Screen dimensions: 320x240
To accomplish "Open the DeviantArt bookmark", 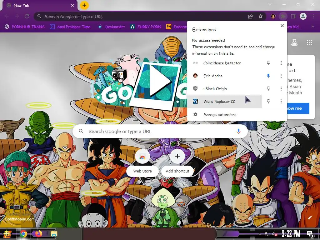I will pos(112,27).
